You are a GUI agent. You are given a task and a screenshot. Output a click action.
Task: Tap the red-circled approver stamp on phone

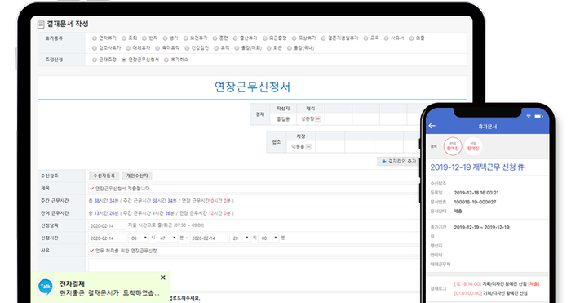pos(453,146)
